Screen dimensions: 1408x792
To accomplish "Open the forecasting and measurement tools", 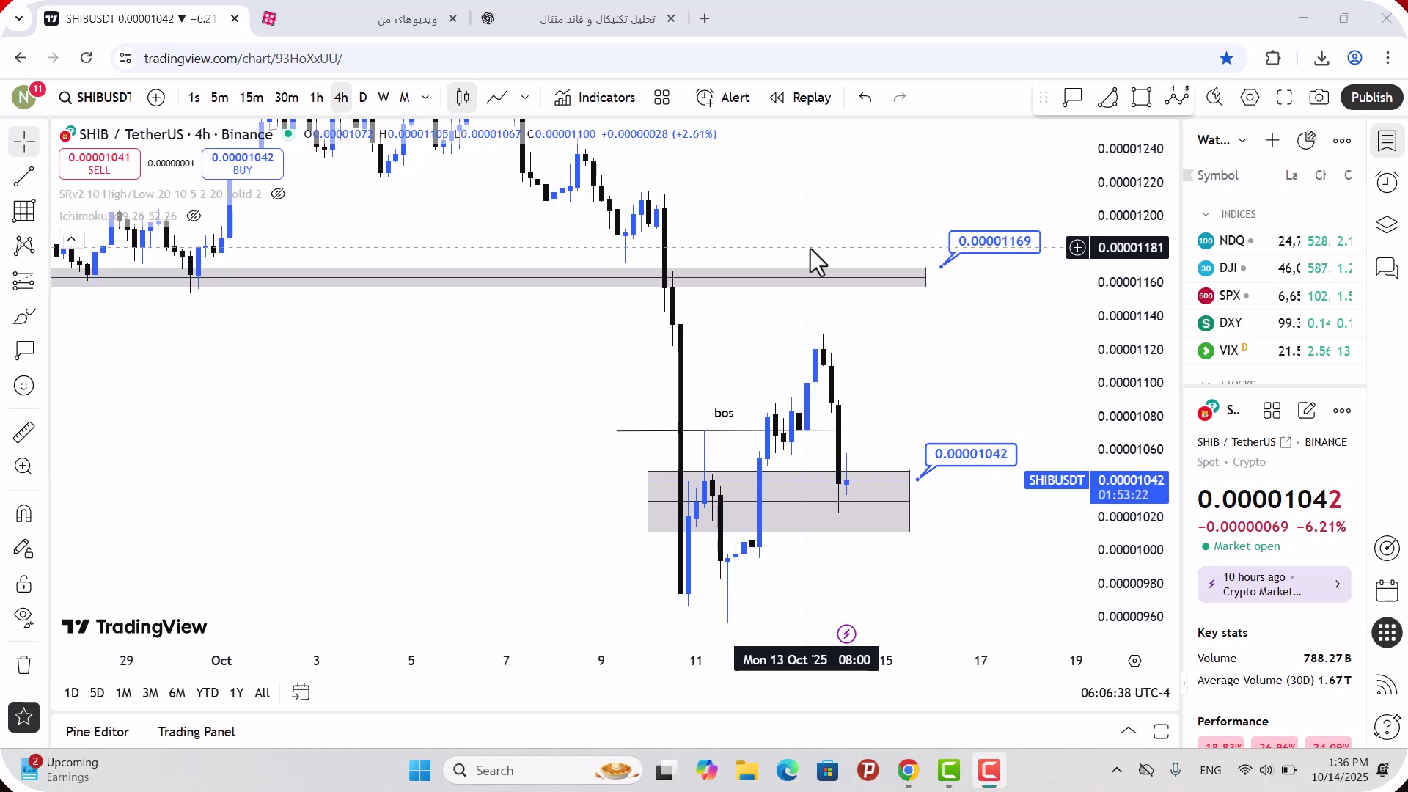I will 24,281.
